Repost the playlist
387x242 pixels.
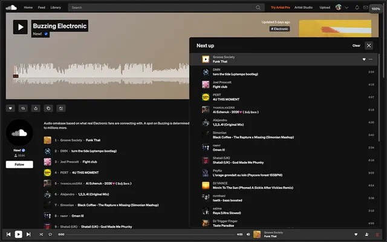[x=23, y=108]
